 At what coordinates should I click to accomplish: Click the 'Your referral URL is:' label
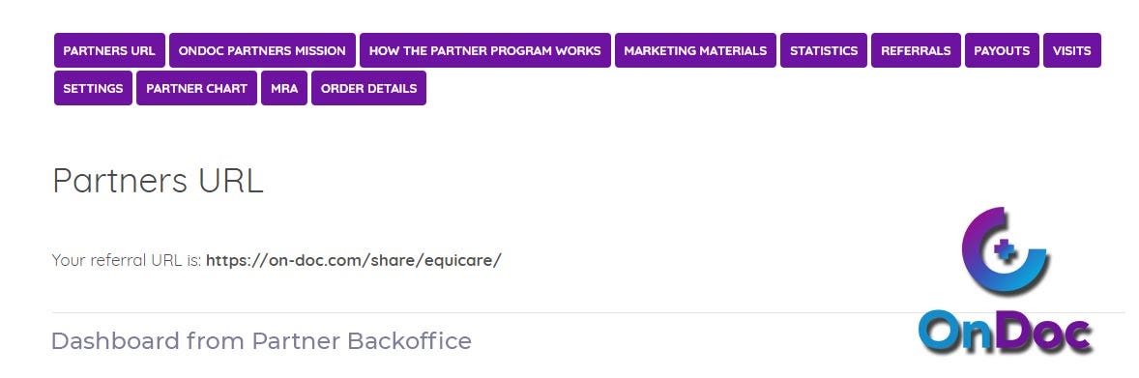click(127, 260)
